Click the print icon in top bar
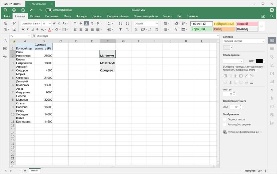This screenshot has height=174, width=277. 14,10
